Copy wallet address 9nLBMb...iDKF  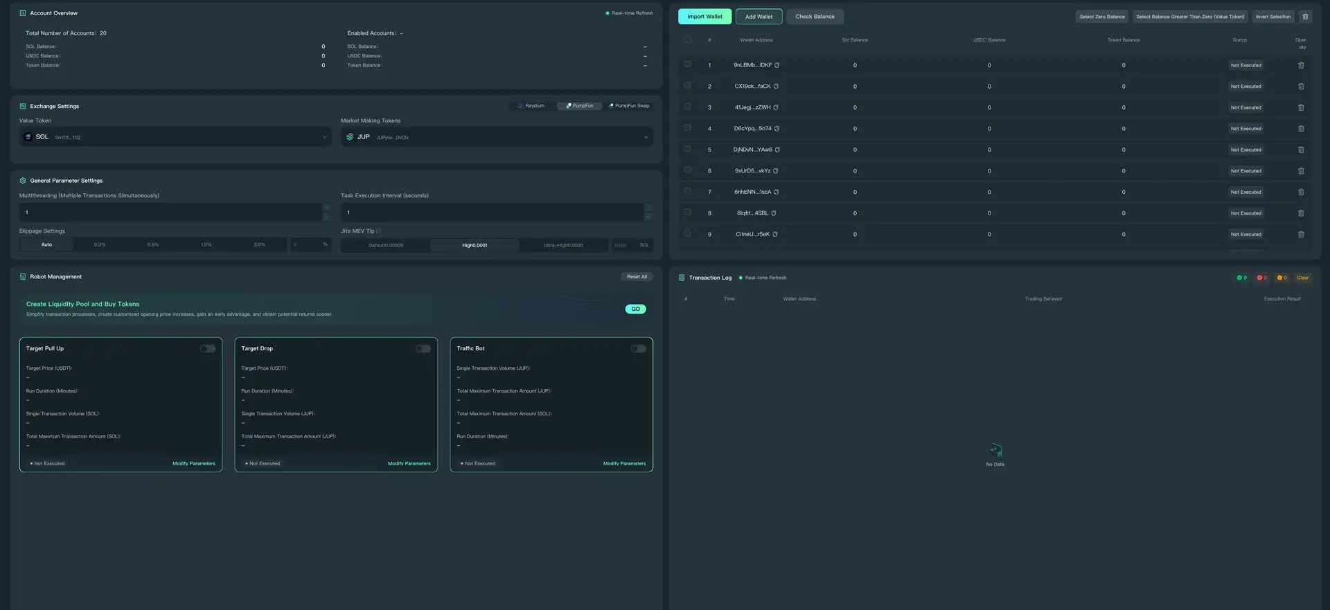777,65
